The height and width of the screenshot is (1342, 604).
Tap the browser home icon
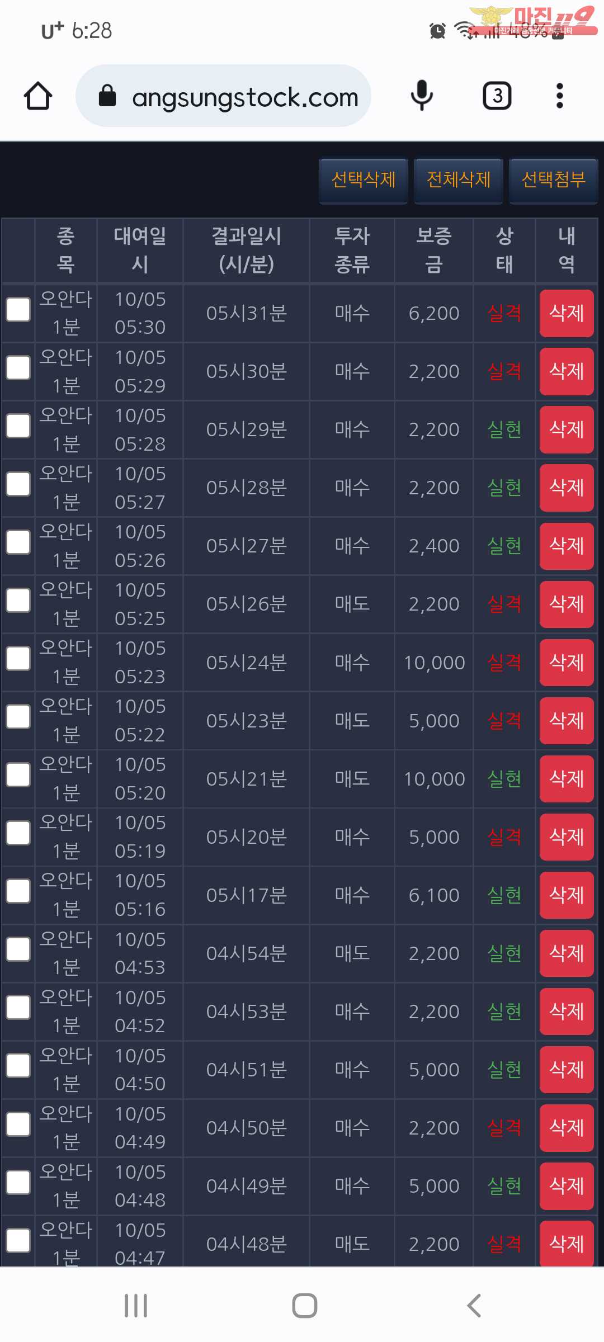(38, 96)
